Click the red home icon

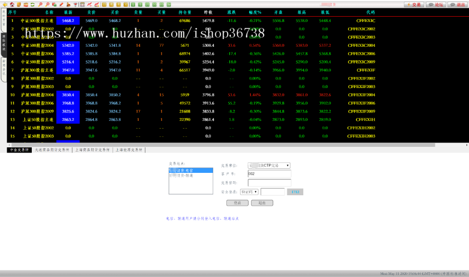pyautogui.click(x=12, y=4)
